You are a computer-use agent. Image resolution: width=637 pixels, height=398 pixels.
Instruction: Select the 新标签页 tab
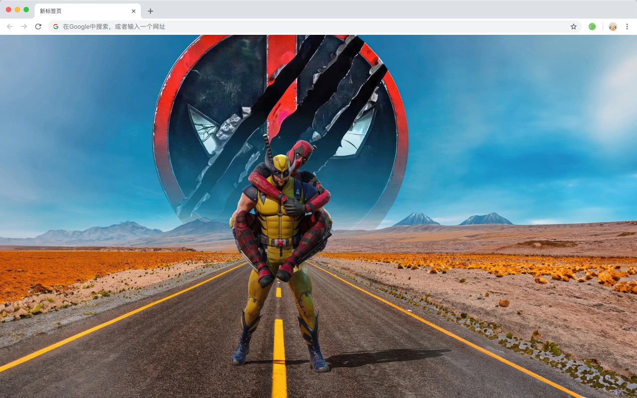click(x=88, y=11)
